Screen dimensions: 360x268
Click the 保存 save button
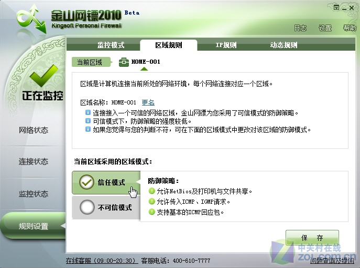pos(312,238)
